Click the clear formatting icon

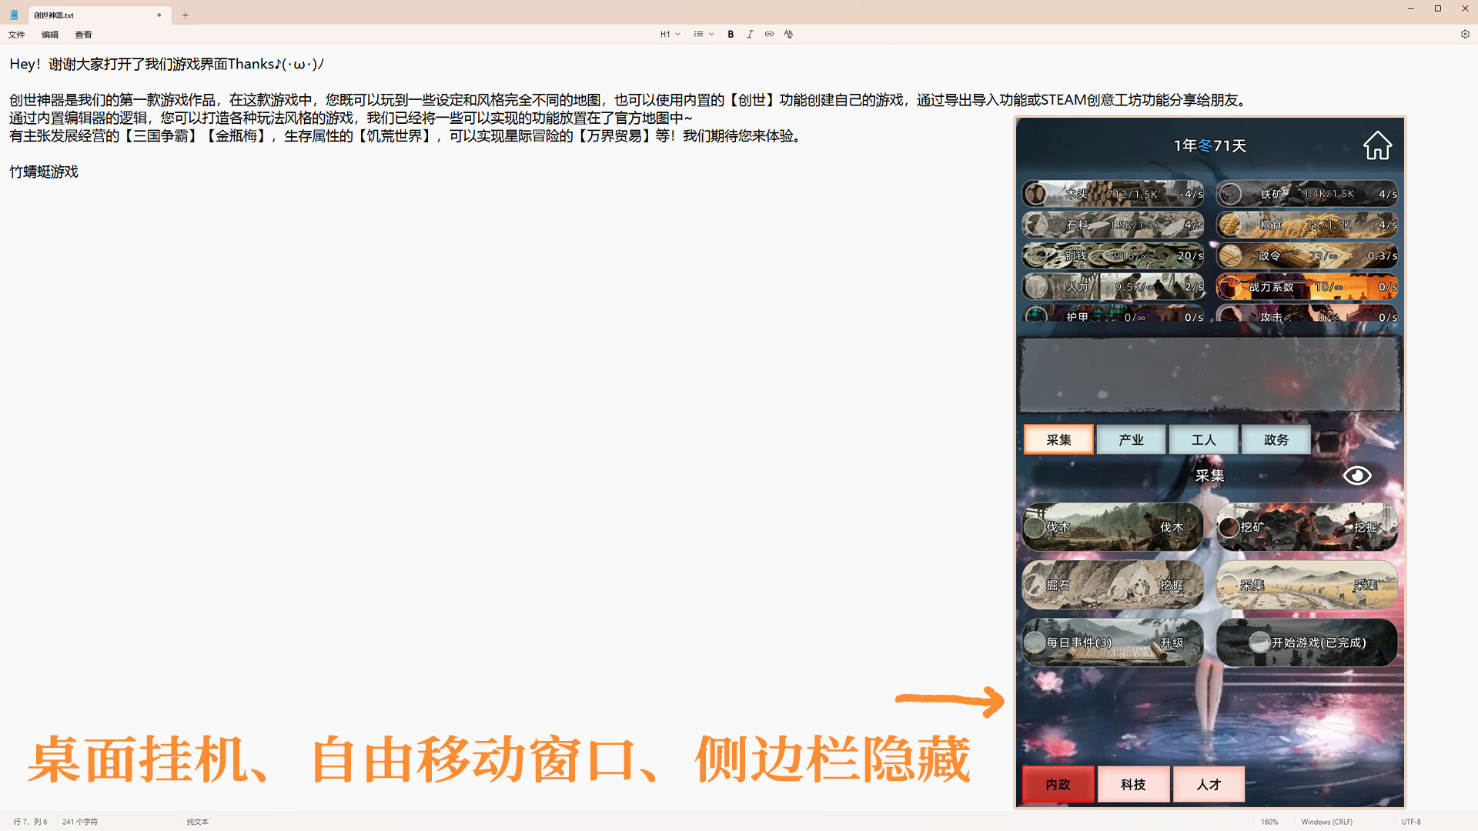[x=788, y=34]
